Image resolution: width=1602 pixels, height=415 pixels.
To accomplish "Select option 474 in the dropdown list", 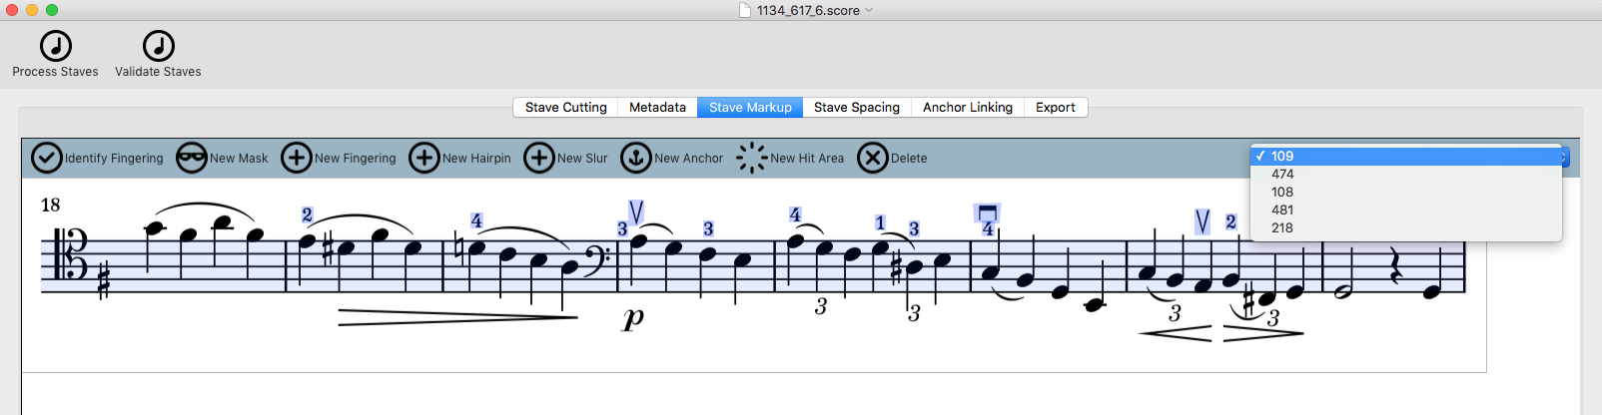I will tap(1282, 174).
